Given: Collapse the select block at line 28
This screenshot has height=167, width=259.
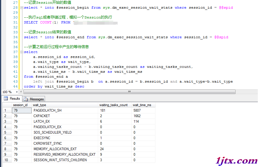Looking at the screenshot, I should (22, 8).
